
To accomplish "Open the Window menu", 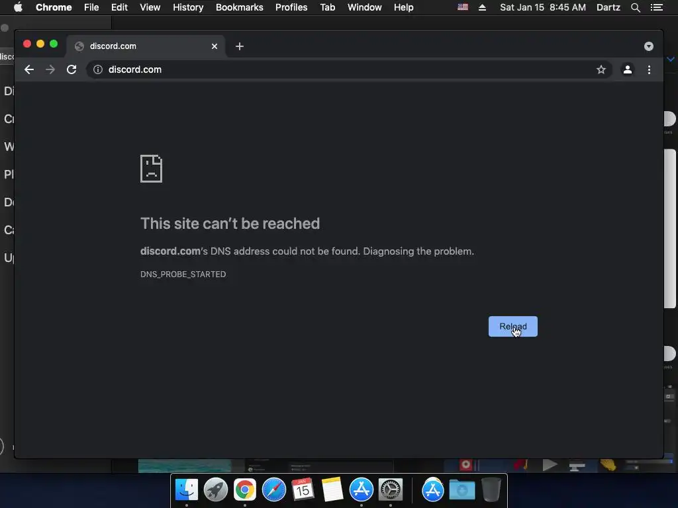I will tap(365, 7).
